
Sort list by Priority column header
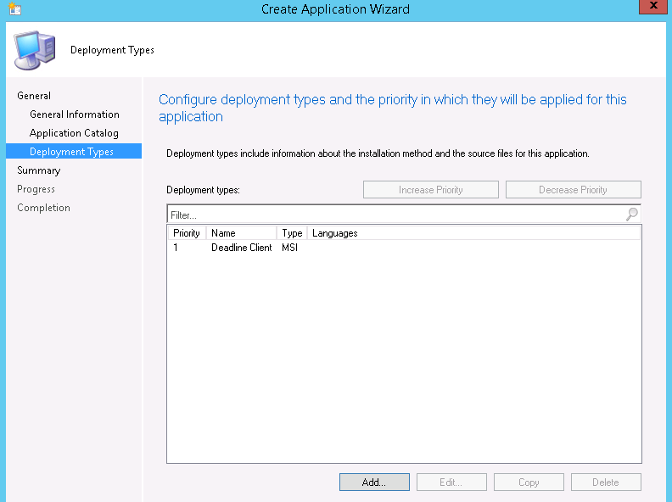pyautogui.click(x=187, y=233)
